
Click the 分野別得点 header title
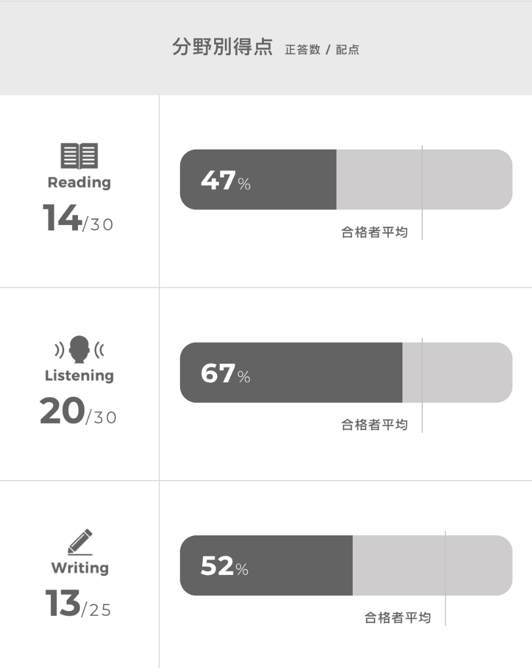point(222,47)
